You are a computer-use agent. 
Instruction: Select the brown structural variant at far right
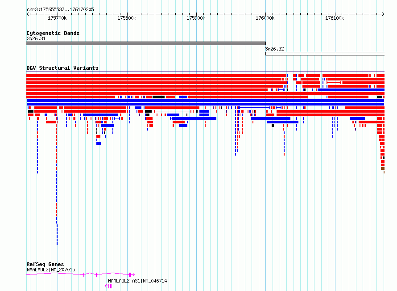pos(383,169)
